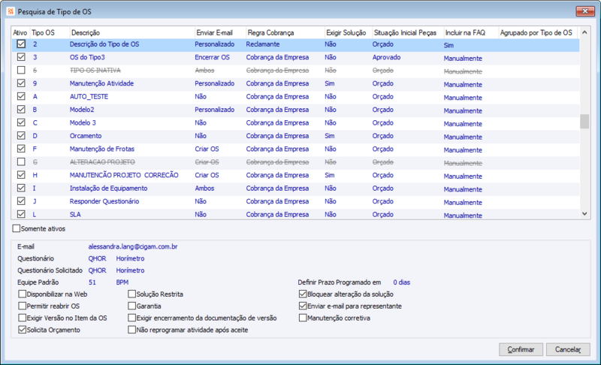This screenshot has height=365, width=601.
Task: Toggle Ativo for MANUTENCÃO PROJETO CORRECÃO
Action: [21, 175]
